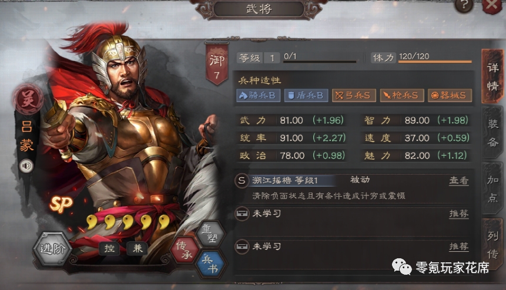The image size is (506, 290).
Task: Switch to the 详情 side tab
Action: pos(492,76)
